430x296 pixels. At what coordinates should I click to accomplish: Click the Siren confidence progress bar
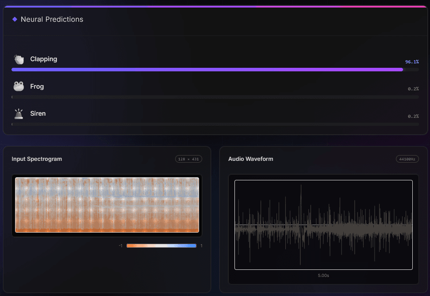(215, 125)
